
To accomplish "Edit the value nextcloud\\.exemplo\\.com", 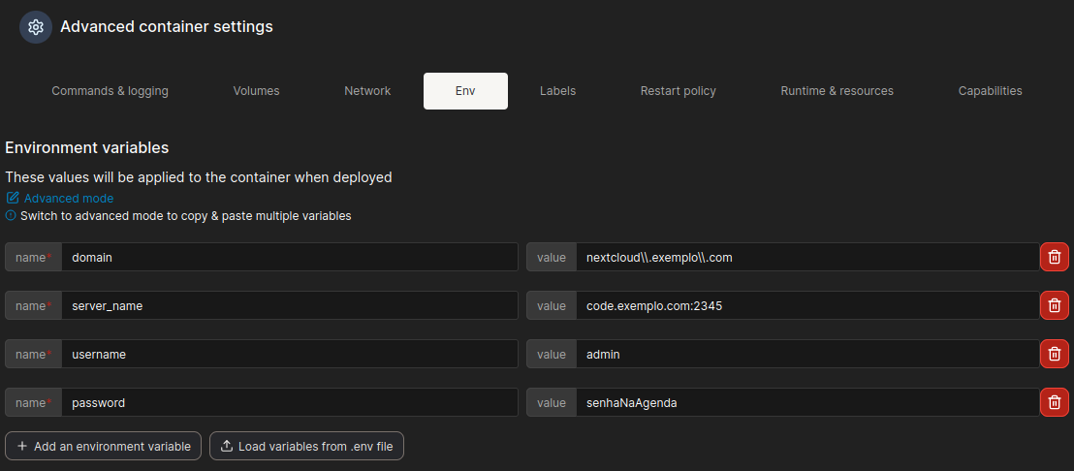I will (x=806, y=257).
